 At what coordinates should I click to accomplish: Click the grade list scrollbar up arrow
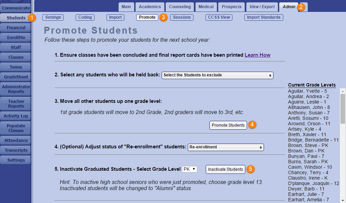[343, 91]
